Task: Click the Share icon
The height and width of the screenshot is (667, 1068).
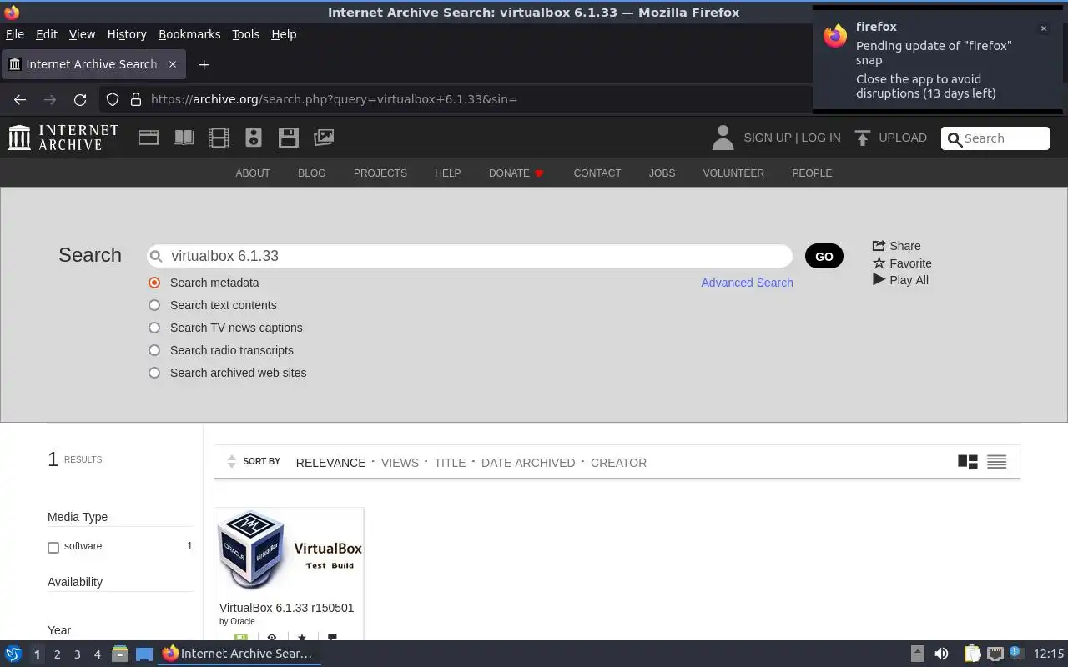Action: [x=879, y=246]
